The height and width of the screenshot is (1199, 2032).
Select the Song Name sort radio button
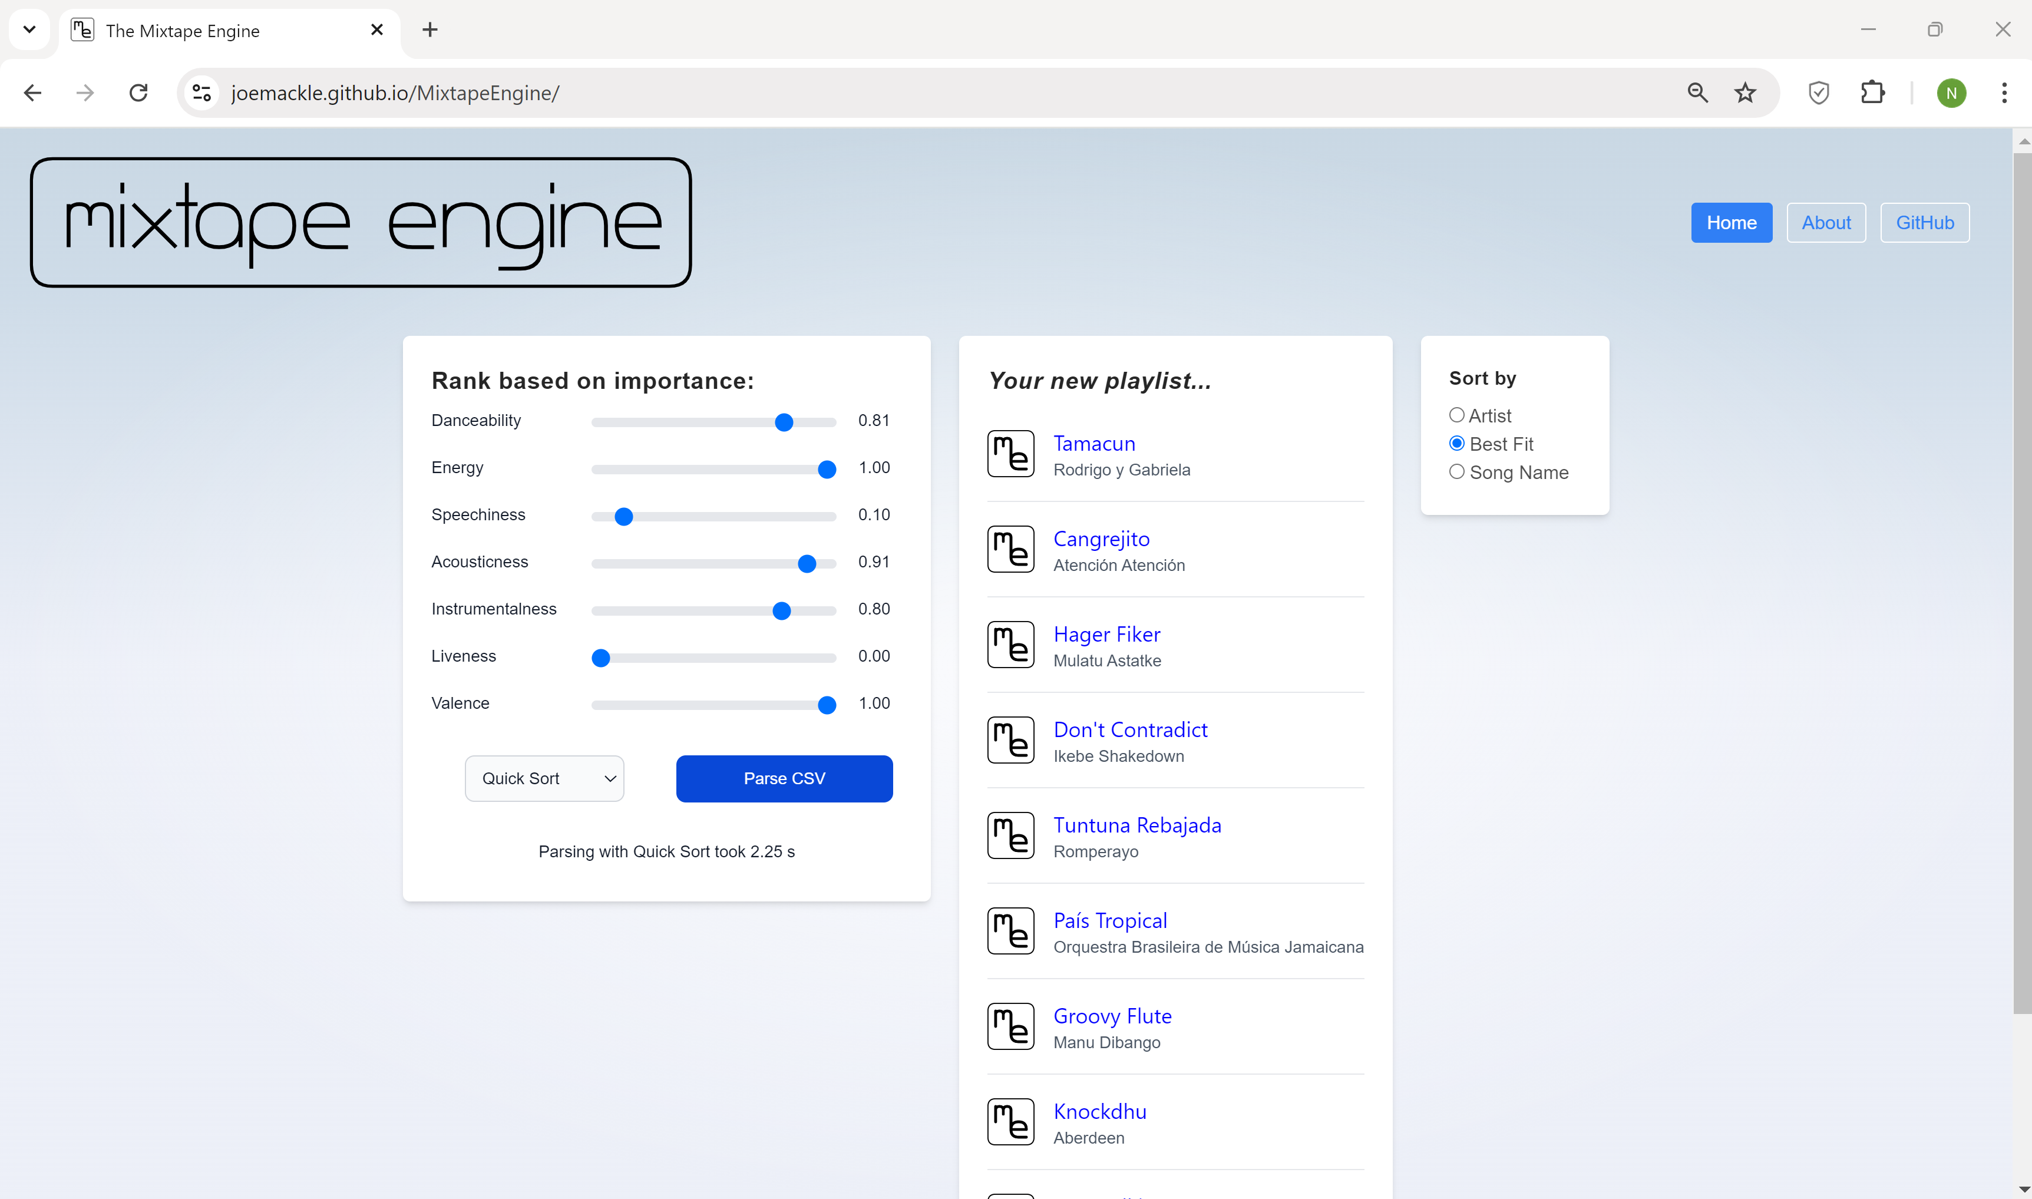[x=1457, y=472]
